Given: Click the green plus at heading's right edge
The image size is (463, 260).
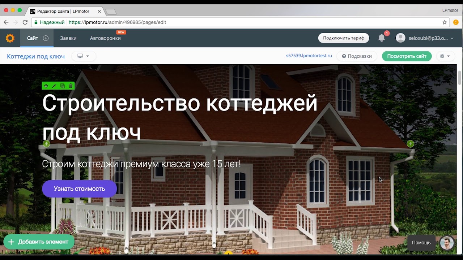Looking at the screenshot, I should tap(410, 144).
